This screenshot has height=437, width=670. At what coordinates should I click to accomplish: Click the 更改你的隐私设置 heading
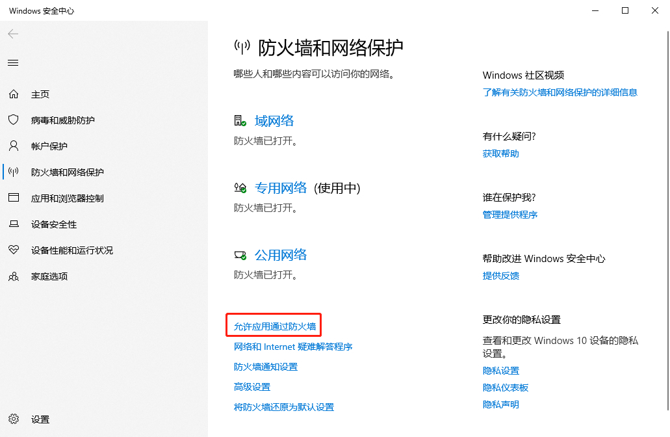521,320
